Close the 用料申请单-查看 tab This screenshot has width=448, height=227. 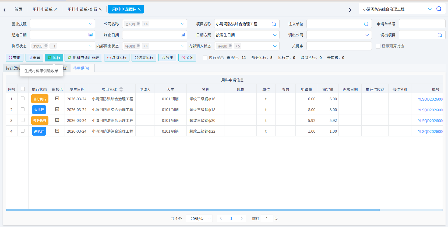pos(100,9)
